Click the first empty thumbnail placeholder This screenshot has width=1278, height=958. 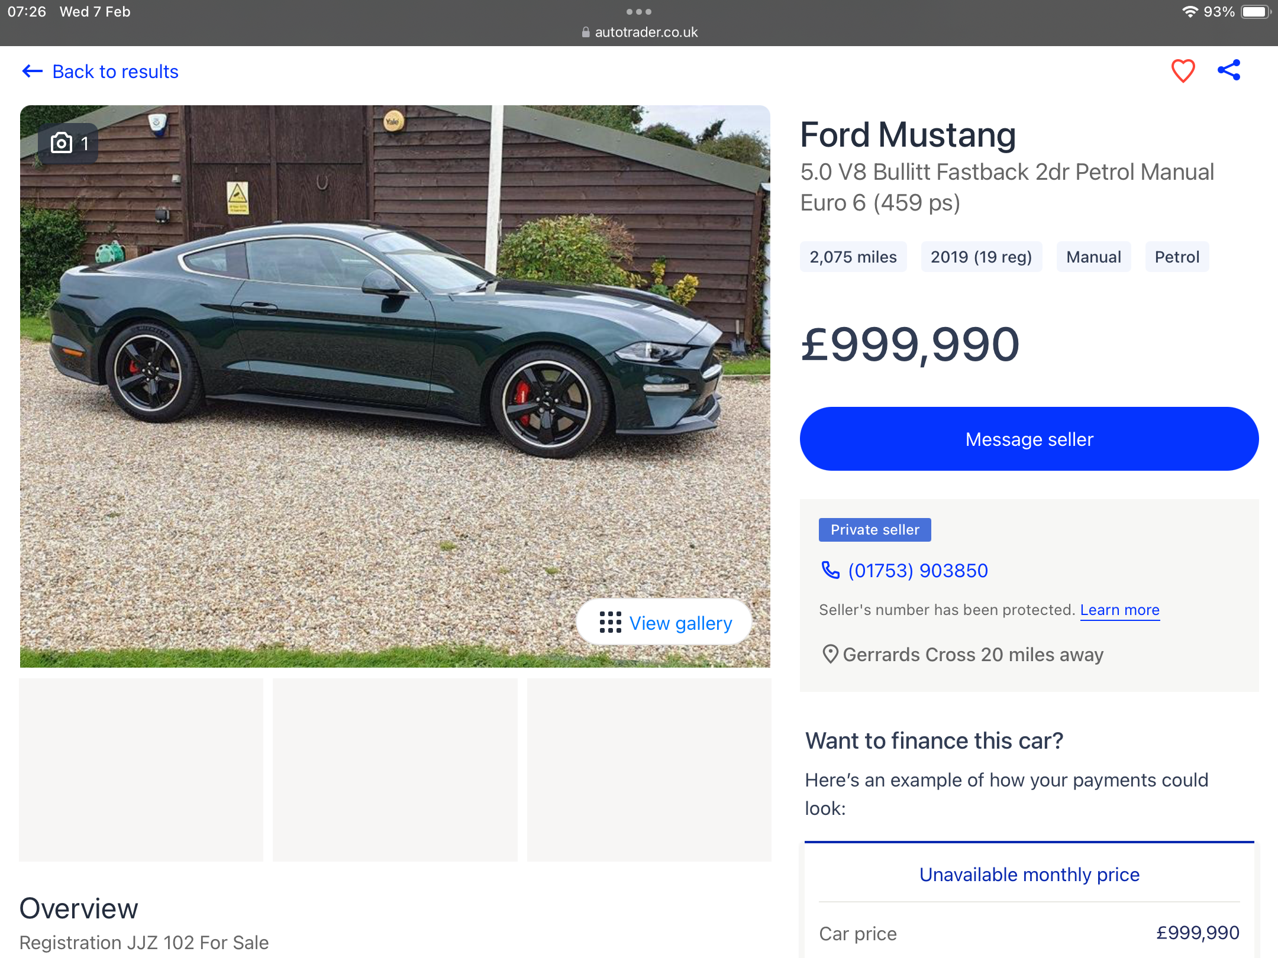[141, 769]
